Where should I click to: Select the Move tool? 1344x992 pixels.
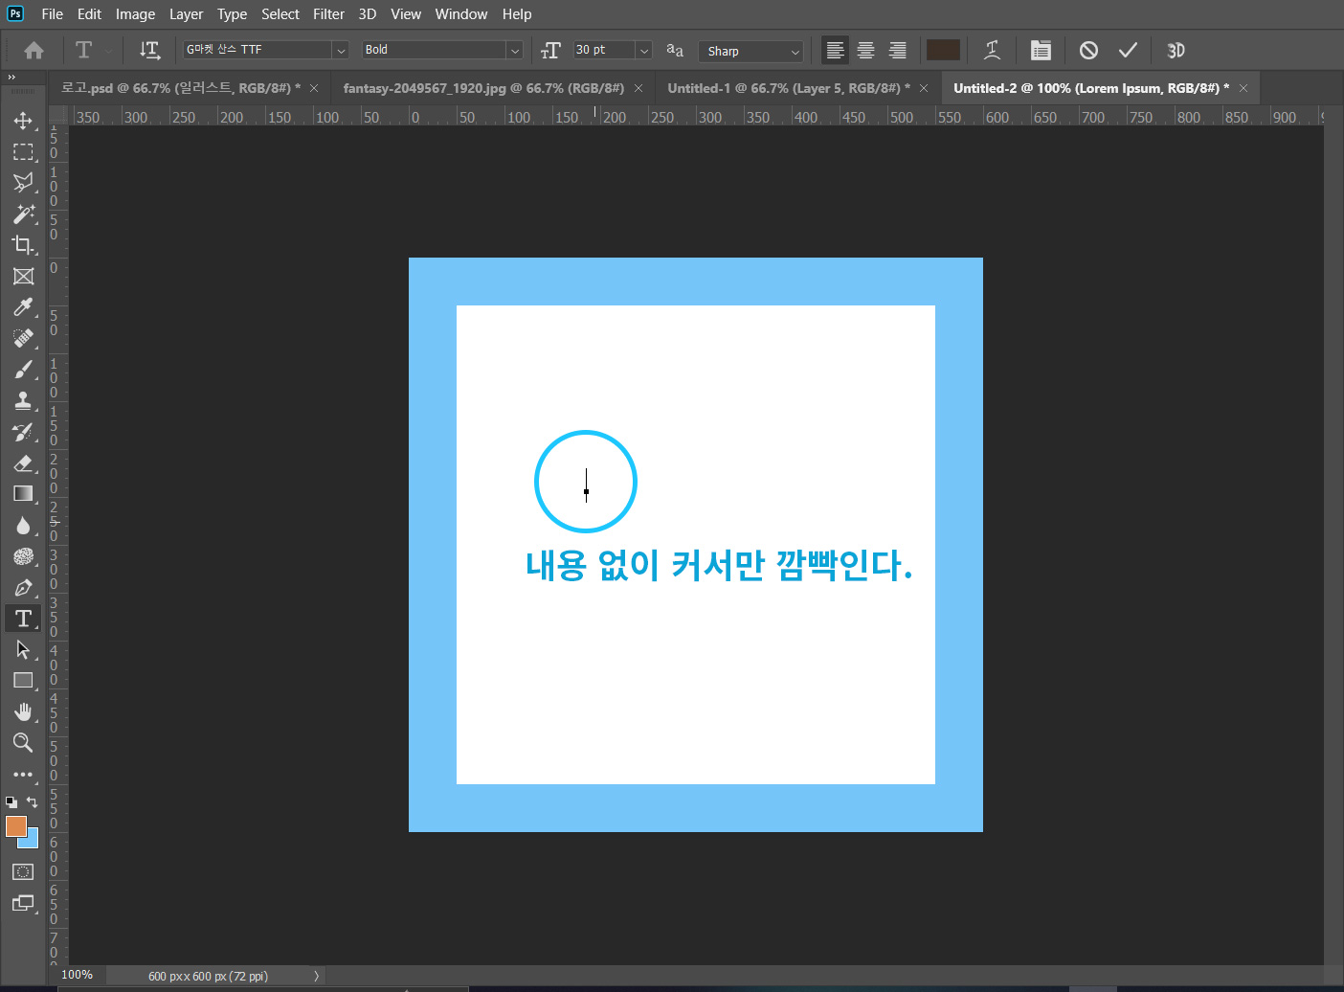23,121
